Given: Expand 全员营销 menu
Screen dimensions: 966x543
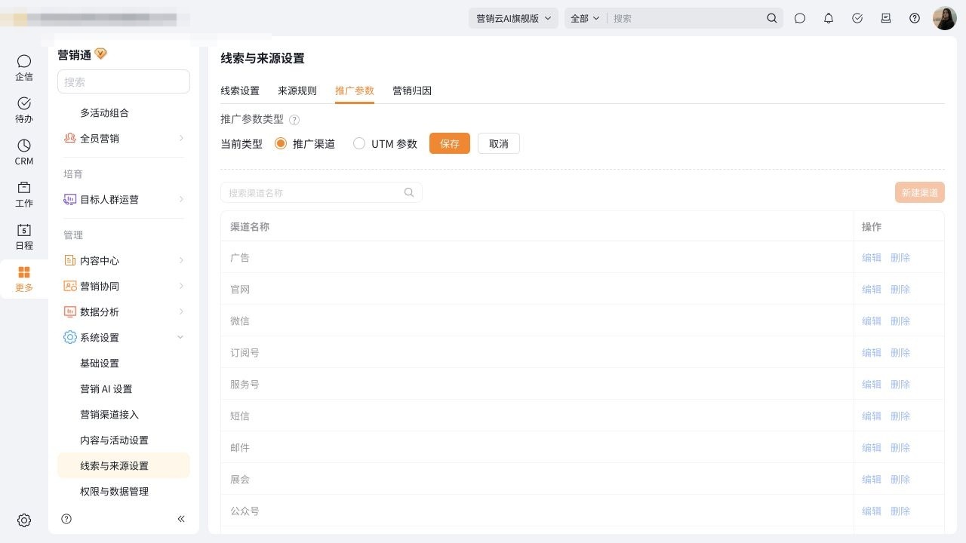Looking at the screenshot, I should pos(124,139).
